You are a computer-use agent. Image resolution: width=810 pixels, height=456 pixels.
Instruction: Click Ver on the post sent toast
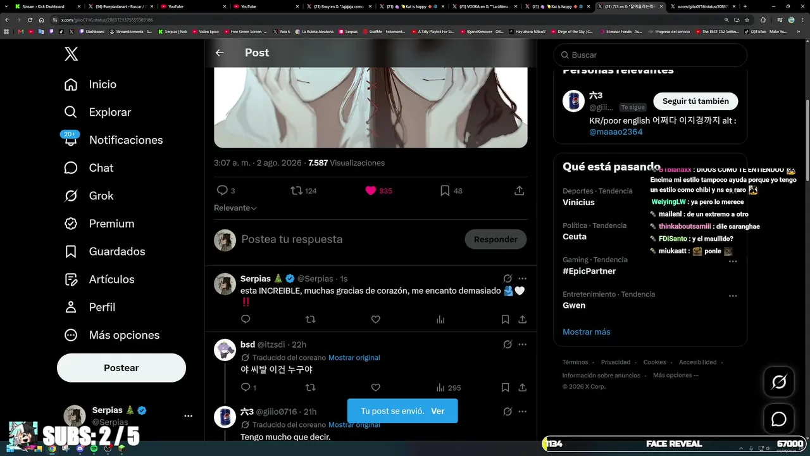(x=438, y=411)
